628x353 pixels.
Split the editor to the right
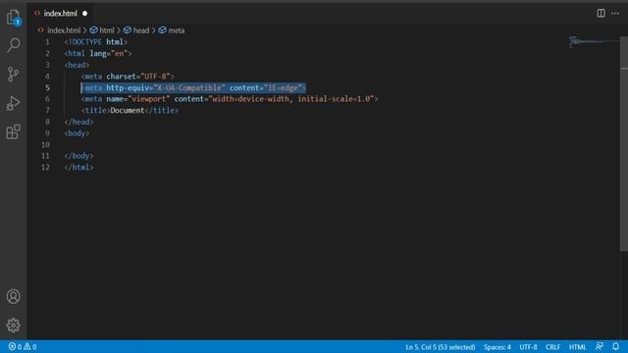(601, 13)
